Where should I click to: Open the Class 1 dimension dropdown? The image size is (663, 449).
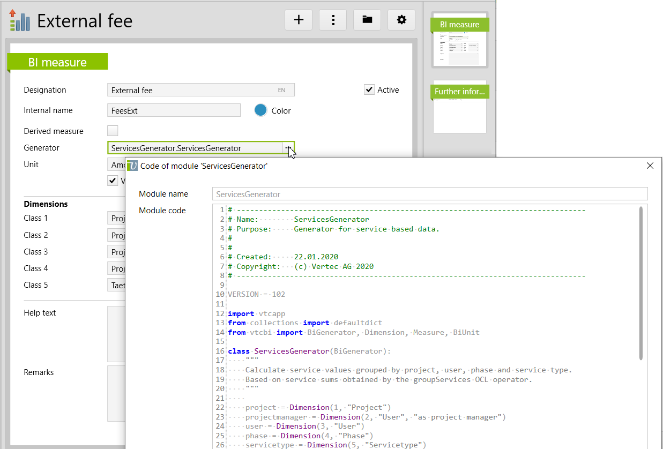coord(116,218)
